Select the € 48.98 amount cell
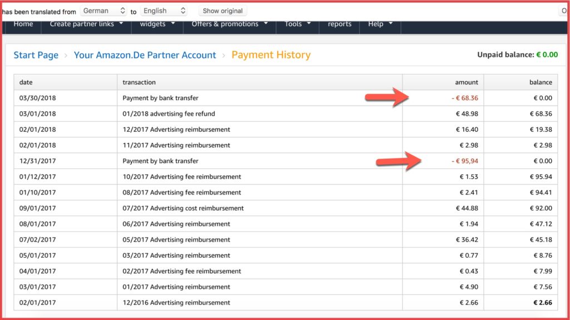The height and width of the screenshot is (320, 570). (x=443, y=114)
